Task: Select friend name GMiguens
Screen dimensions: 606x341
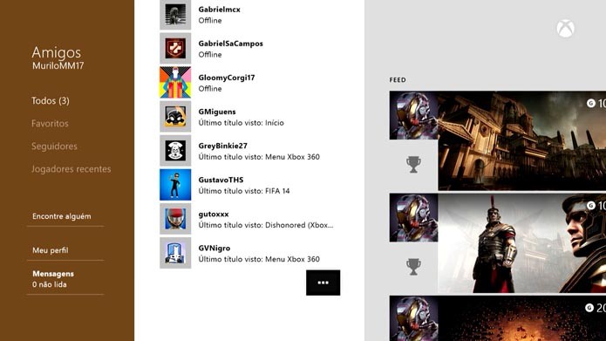Action: 217,112
